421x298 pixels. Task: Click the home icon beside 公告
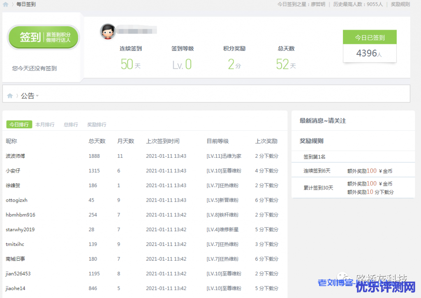click(10, 96)
